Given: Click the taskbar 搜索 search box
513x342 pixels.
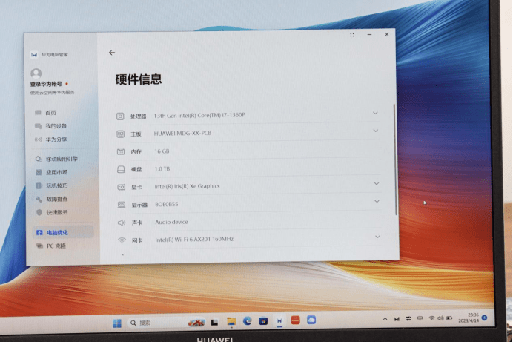Looking at the screenshot, I should point(167,323).
